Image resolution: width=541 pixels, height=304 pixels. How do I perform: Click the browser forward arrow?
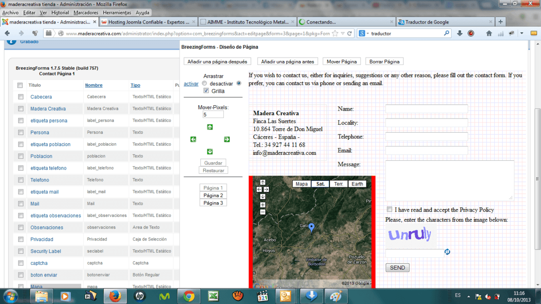[x=21, y=33]
